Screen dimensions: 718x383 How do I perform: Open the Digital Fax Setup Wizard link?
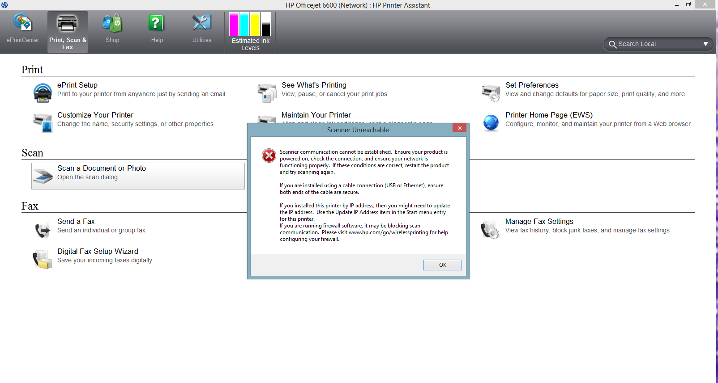tap(98, 251)
